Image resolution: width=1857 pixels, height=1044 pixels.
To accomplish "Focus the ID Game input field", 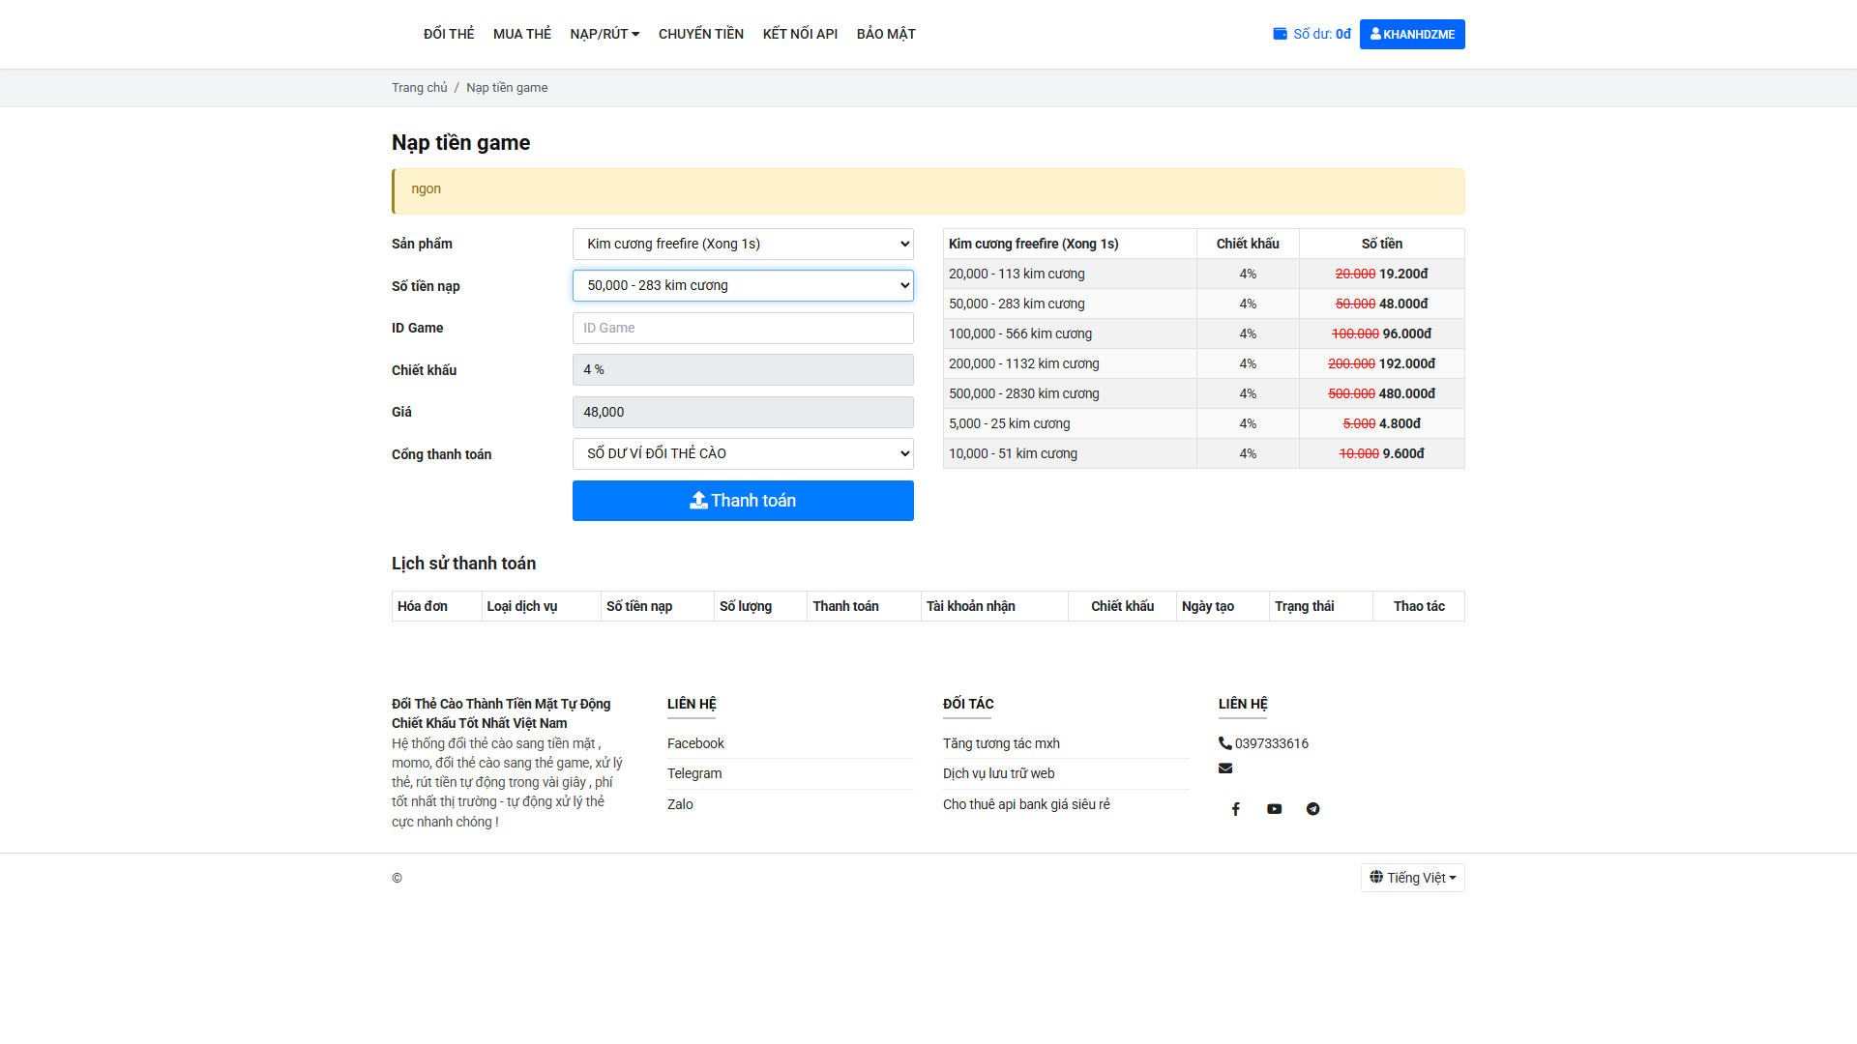I will coord(742,328).
